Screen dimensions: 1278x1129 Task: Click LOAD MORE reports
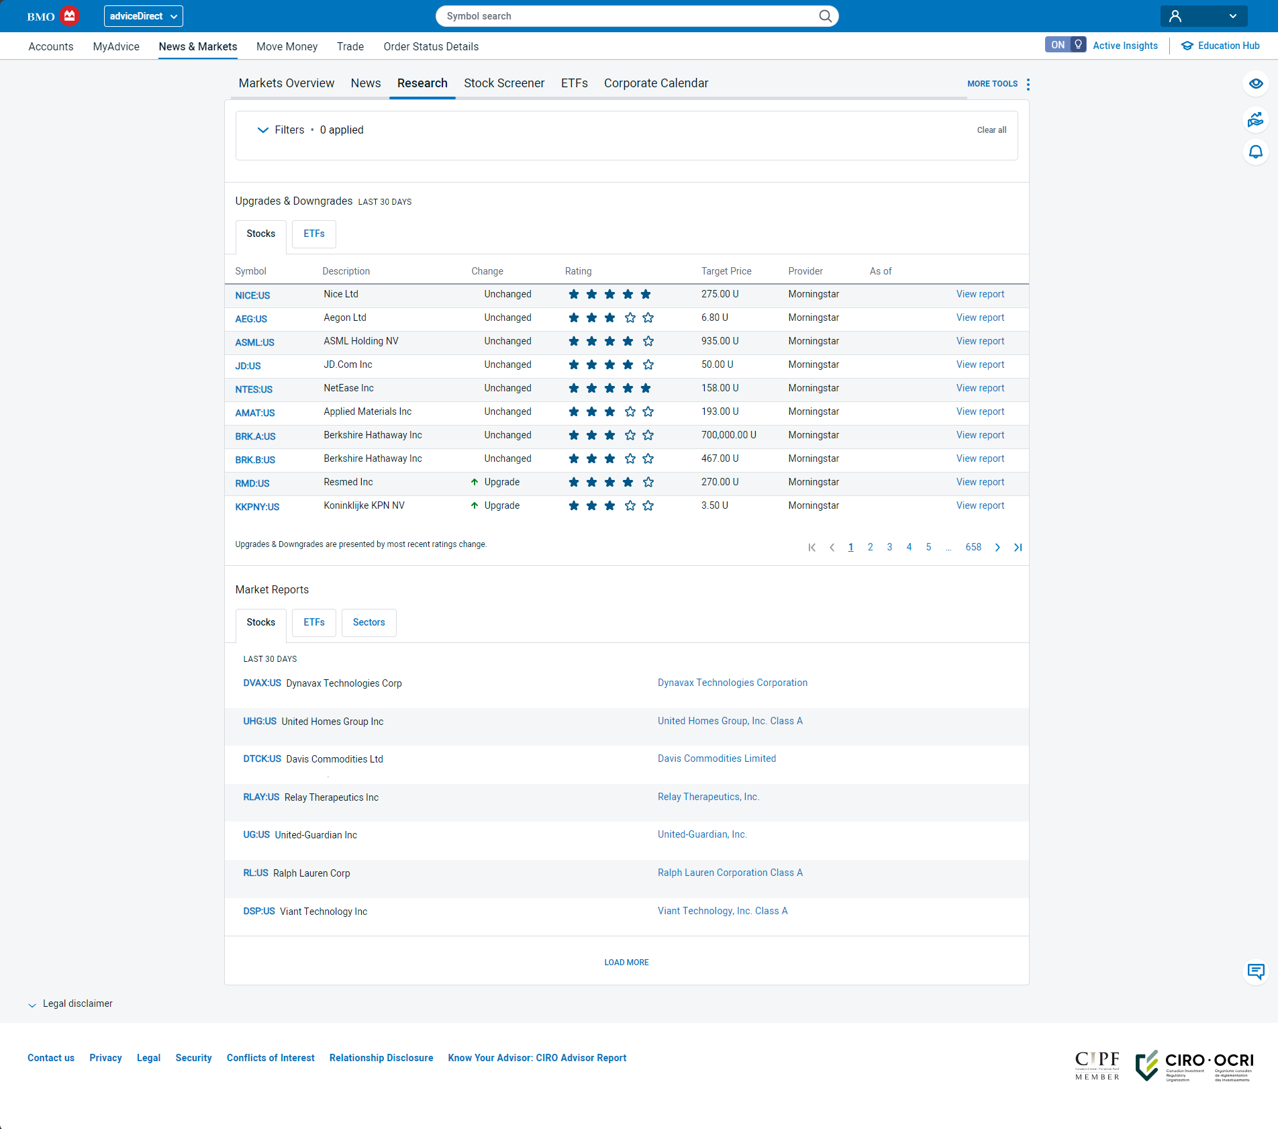[x=626, y=963]
